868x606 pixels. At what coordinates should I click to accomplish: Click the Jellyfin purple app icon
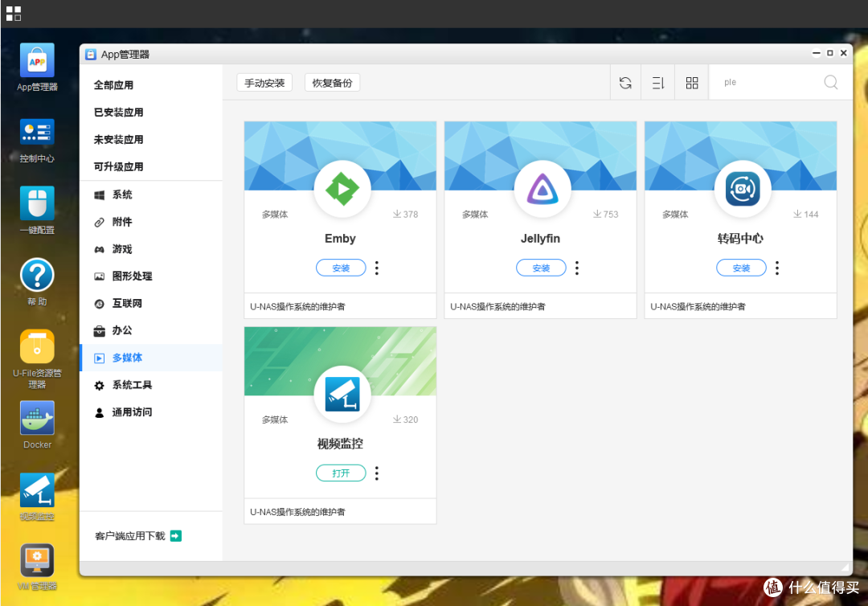[541, 189]
